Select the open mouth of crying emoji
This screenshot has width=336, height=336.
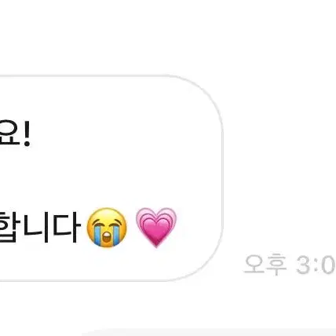coord(107,238)
